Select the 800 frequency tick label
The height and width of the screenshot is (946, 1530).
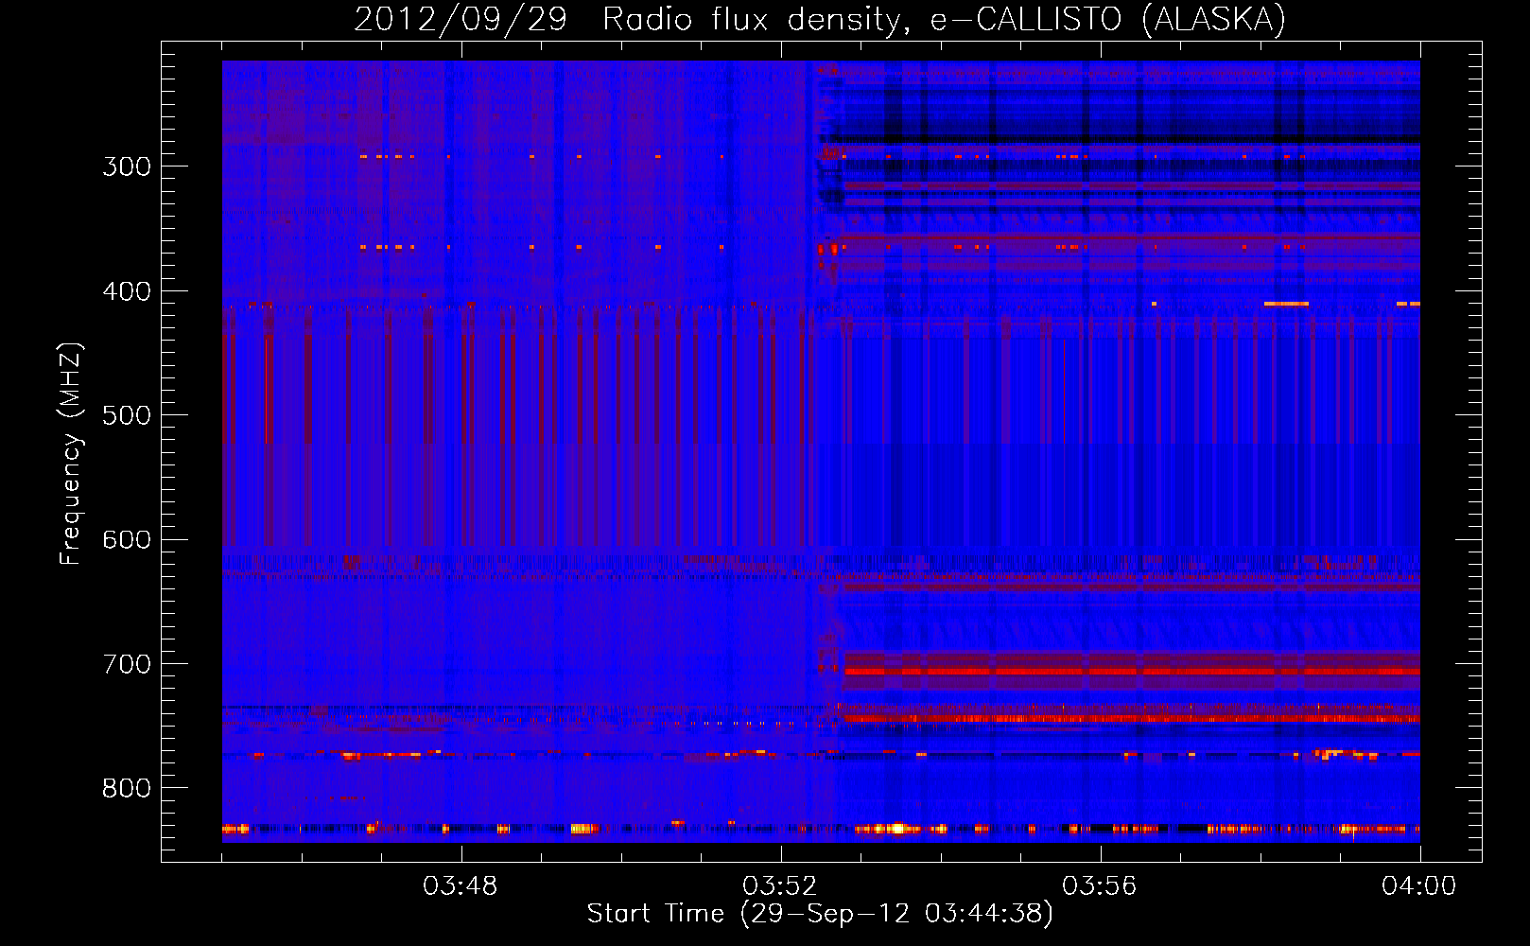(x=127, y=789)
